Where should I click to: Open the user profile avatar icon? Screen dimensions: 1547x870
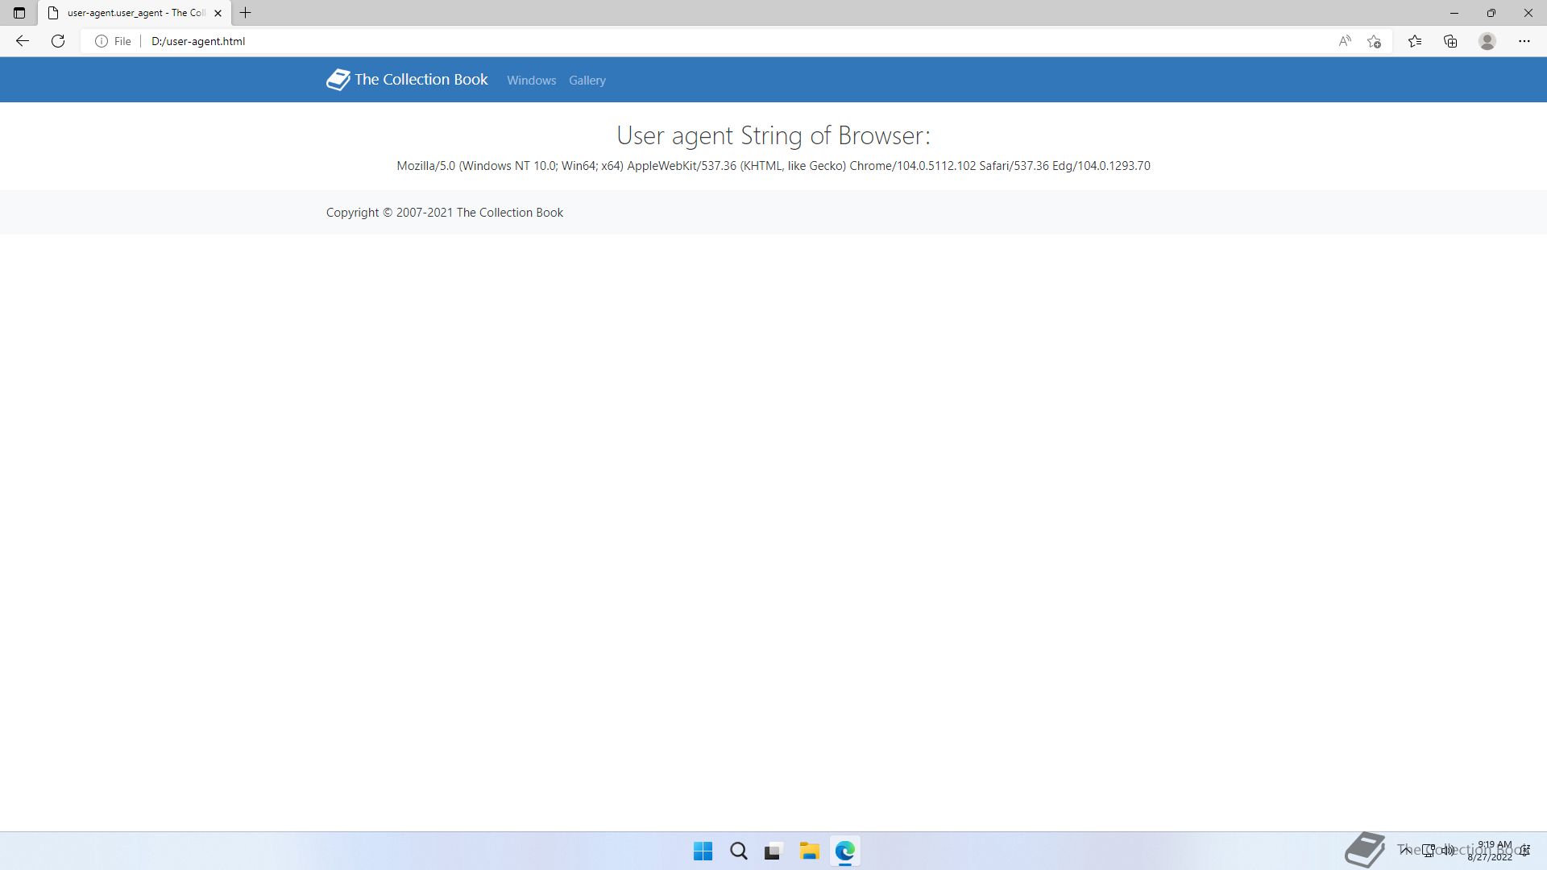click(1487, 41)
